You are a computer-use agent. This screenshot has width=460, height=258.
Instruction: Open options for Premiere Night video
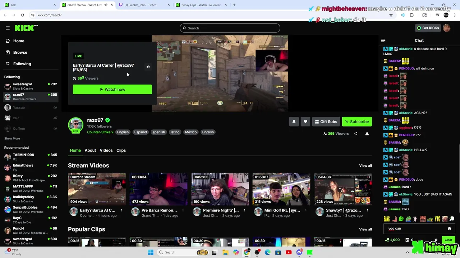tap(244, 211)
